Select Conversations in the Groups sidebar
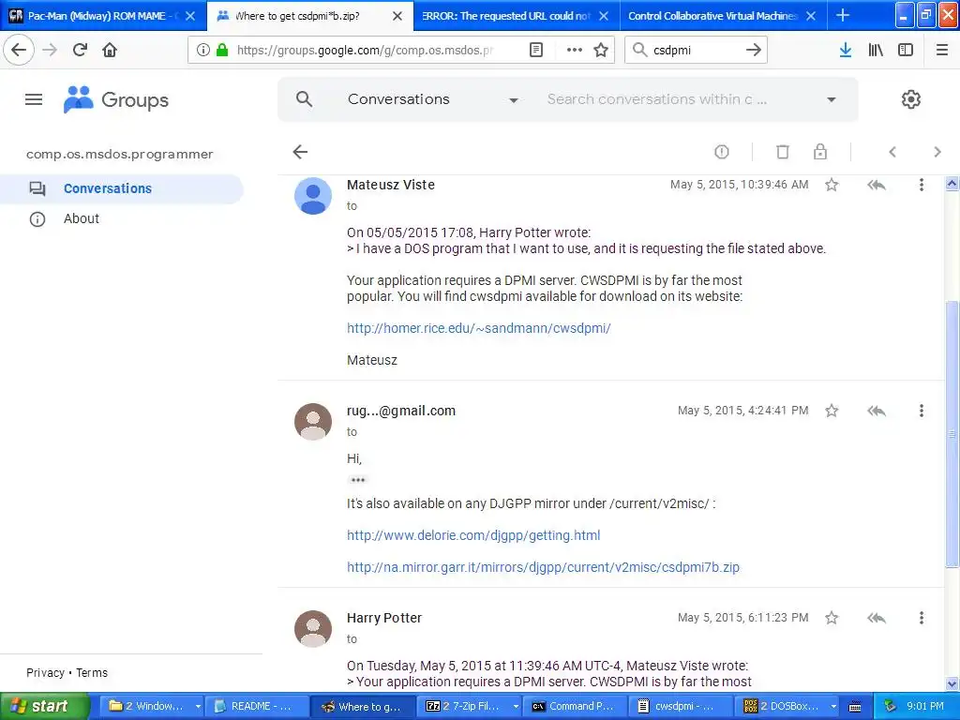The image size is (960, 720). coord(121,188)
